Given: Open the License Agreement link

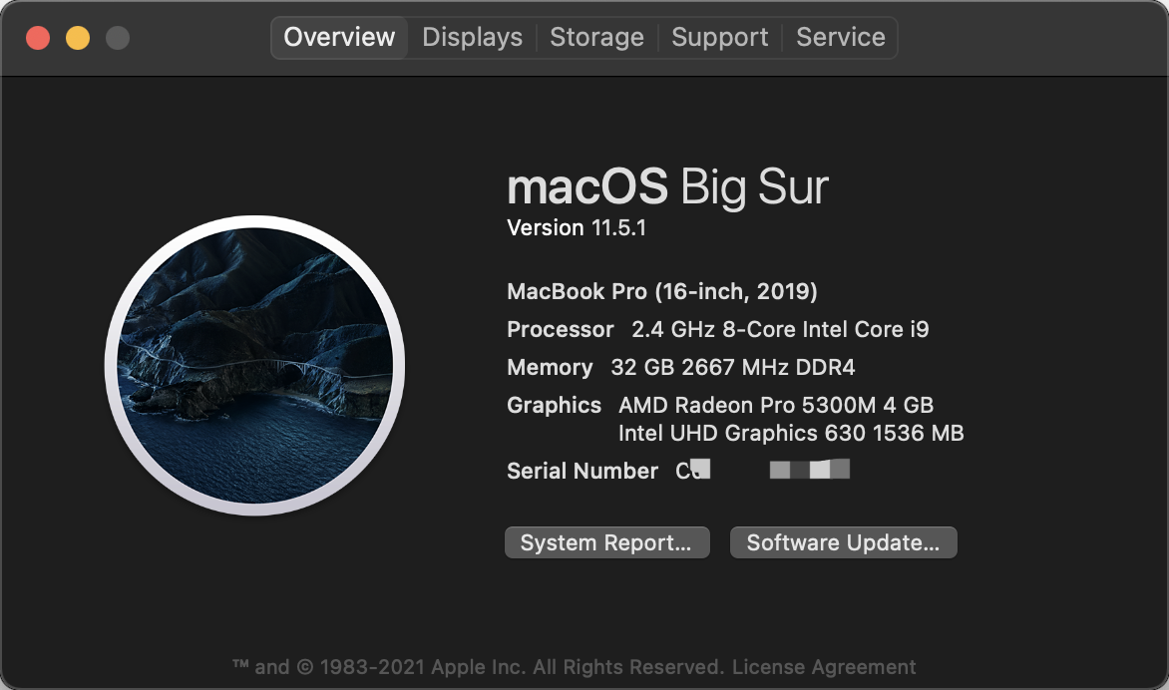Looking at the screenshot, I should [x=824, y=667].
